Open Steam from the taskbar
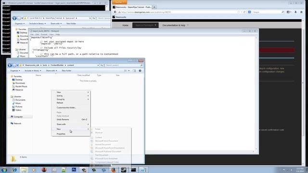Image resolution: width=308 pixels, height=173 pixels. (x=124, y=170)
